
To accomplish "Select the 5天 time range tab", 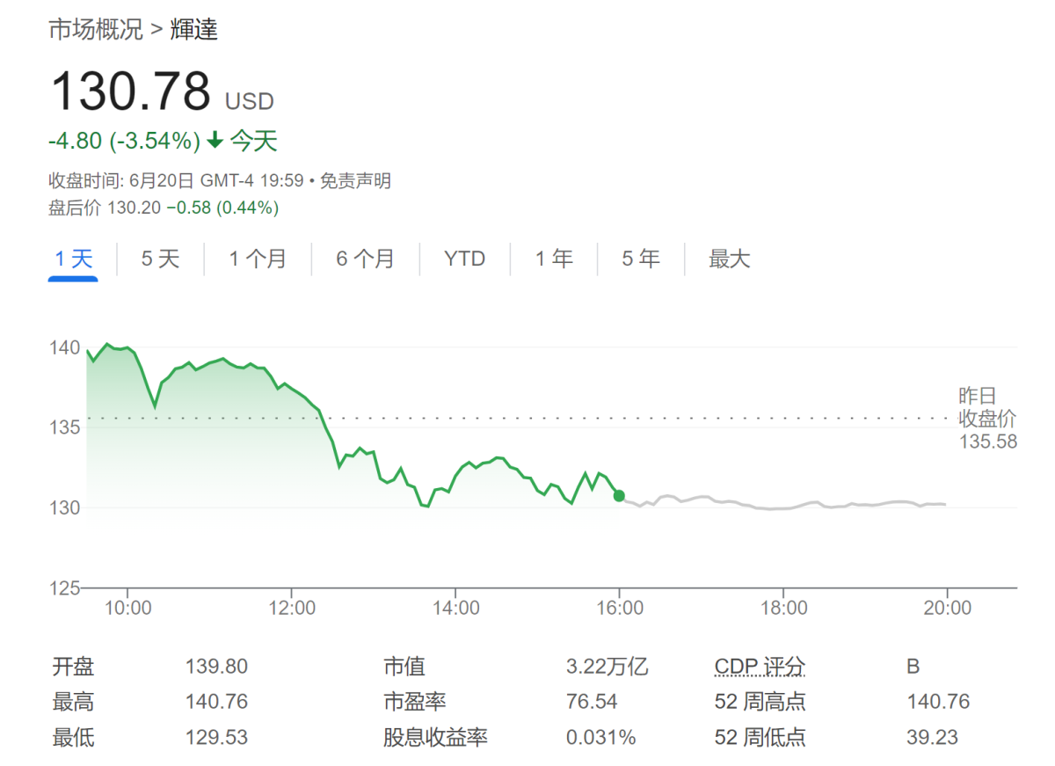I will click(158, 258).
